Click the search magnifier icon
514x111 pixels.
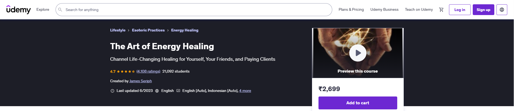pyautogui.click(x=60, y=10)
